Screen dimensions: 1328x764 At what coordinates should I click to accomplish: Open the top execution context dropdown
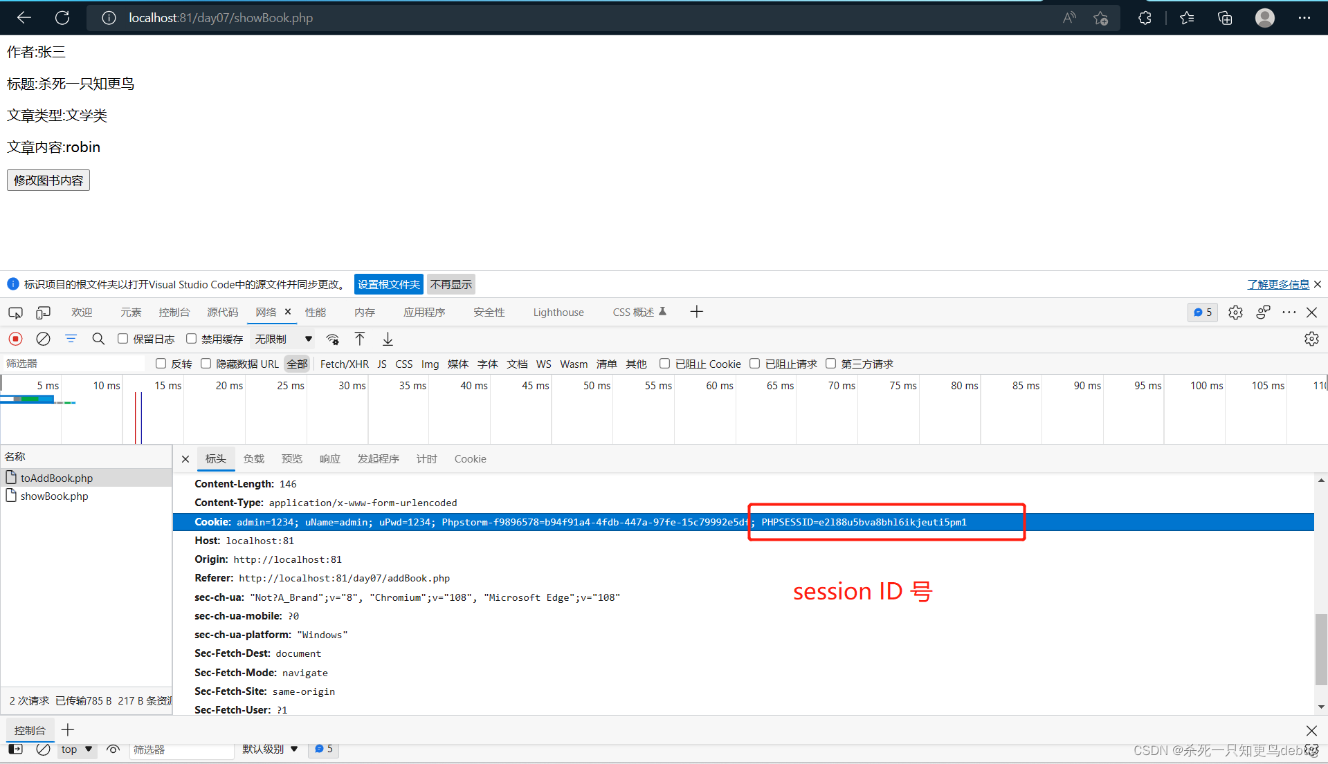click(77, 749)
